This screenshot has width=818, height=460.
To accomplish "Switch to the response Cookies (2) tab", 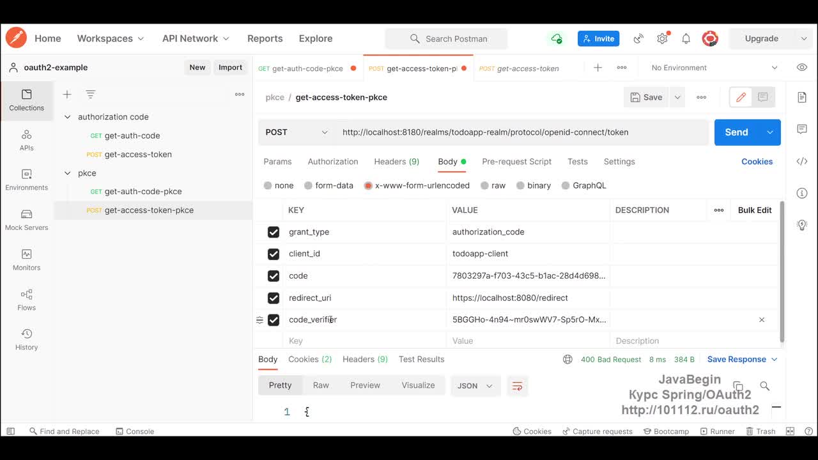I will point(310,359).
